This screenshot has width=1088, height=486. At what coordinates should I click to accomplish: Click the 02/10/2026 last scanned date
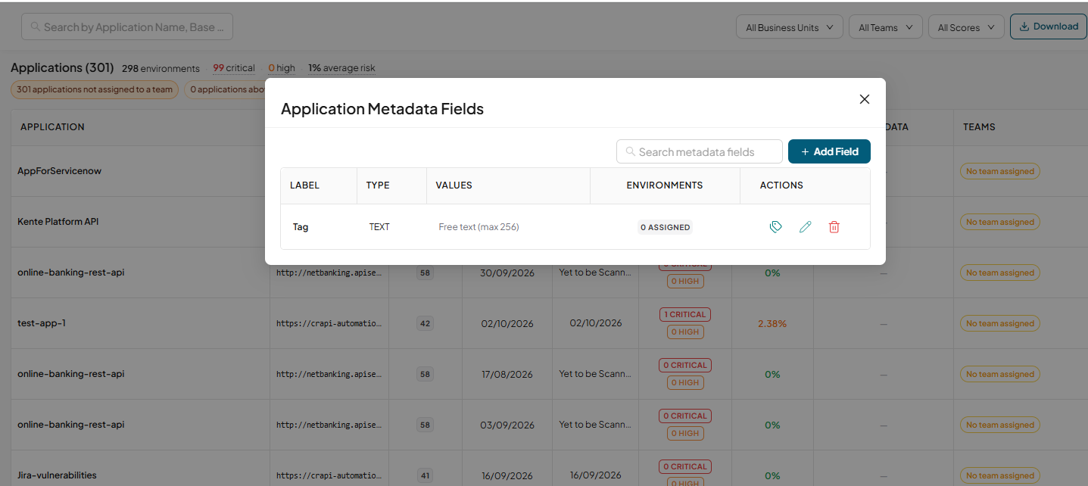pyautogui.click(x=596, y=322)
